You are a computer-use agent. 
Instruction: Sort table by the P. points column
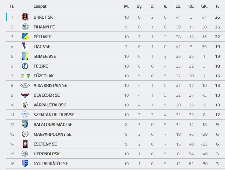(x=217, y=6)
